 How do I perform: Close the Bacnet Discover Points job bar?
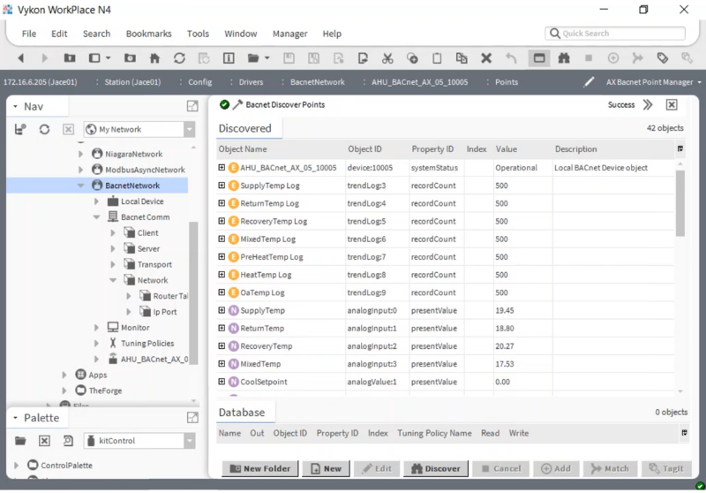coord(672,104)
